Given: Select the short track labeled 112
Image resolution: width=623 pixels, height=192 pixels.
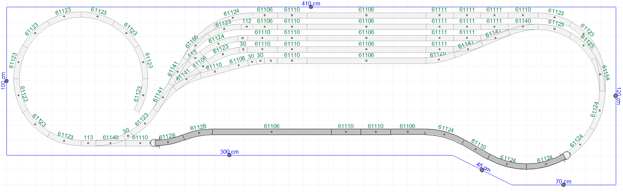Looking at the screenshot, I should coord(247,27).
